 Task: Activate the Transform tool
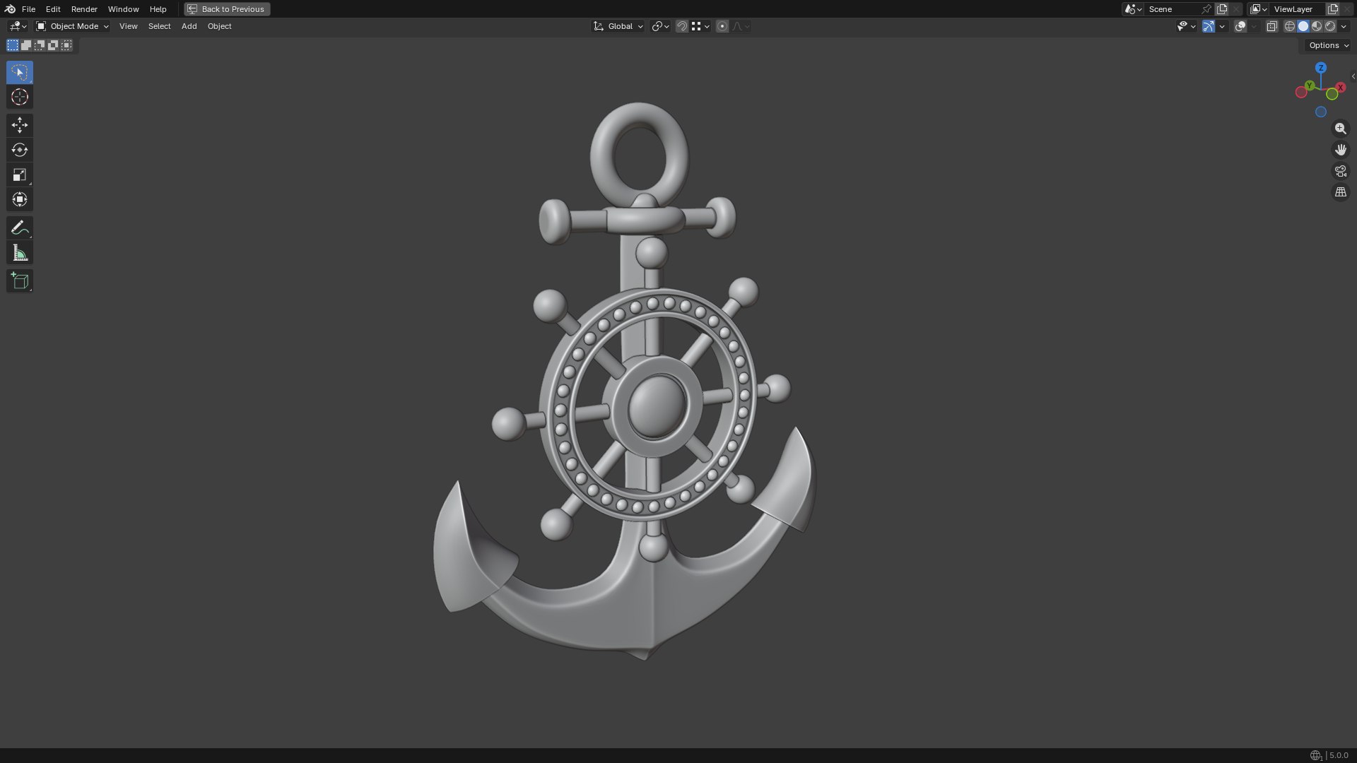point(19,199)
